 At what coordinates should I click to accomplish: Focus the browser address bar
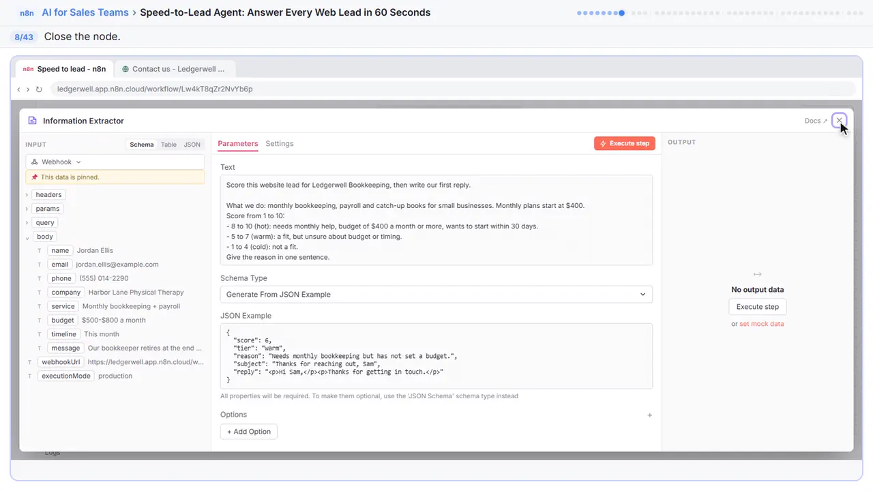(453, 89)
